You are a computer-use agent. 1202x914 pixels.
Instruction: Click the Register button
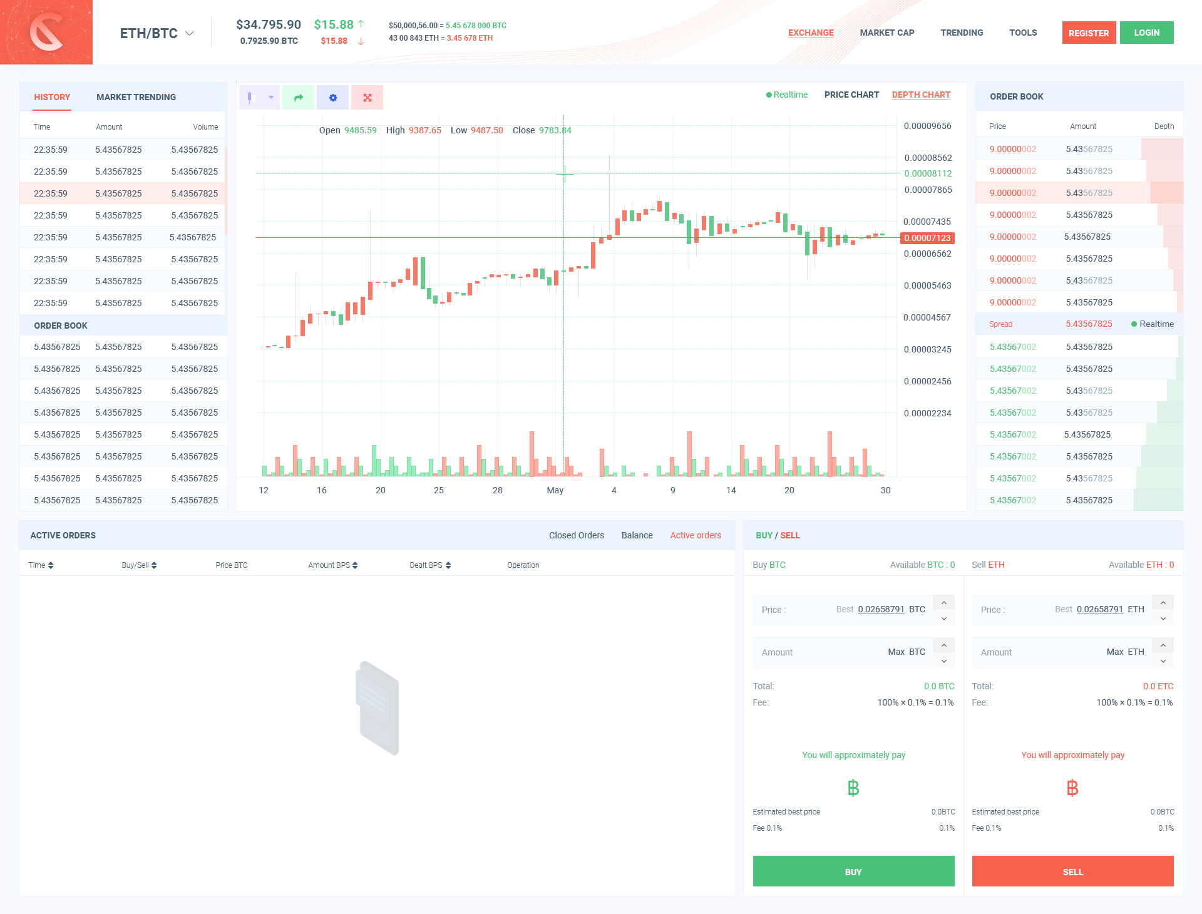coord(1088,33)
